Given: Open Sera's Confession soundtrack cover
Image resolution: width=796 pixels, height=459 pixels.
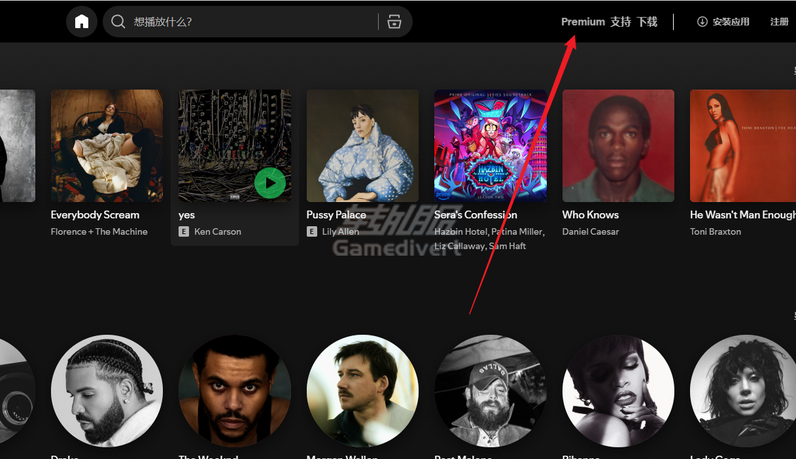Looking at the screenshot, I should 490,145.
